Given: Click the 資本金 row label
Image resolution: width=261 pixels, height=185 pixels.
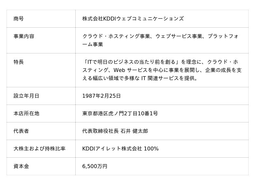Looking at the screenshot, I should coord(21,166).
